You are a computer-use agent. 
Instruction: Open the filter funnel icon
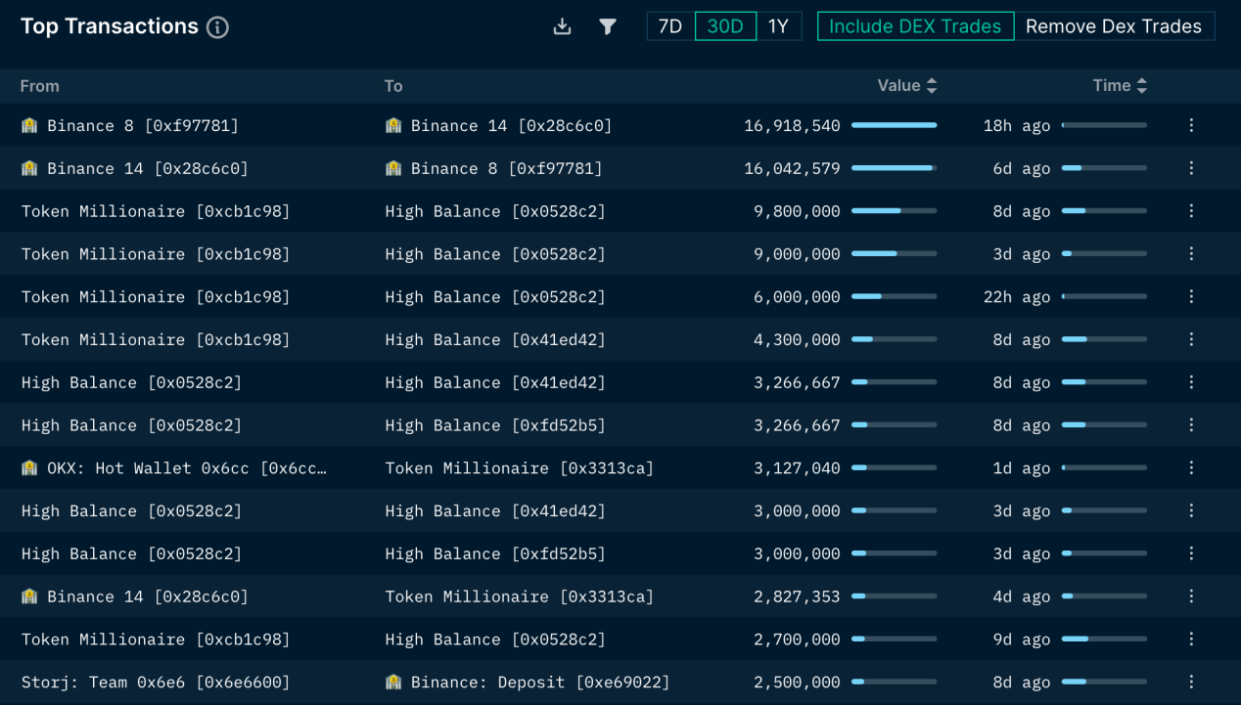tap(608, 26)
